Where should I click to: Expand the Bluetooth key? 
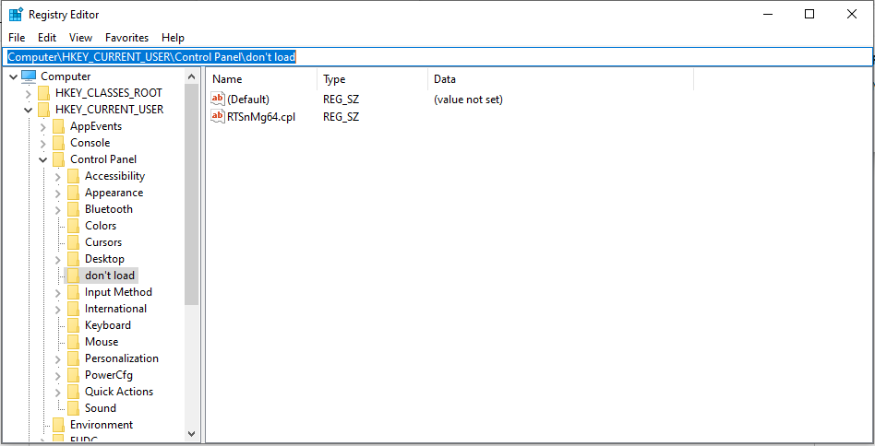(57, 210)
